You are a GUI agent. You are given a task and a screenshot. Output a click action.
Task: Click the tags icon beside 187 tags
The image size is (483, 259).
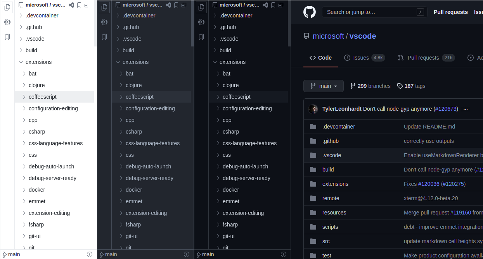point(400,86)
